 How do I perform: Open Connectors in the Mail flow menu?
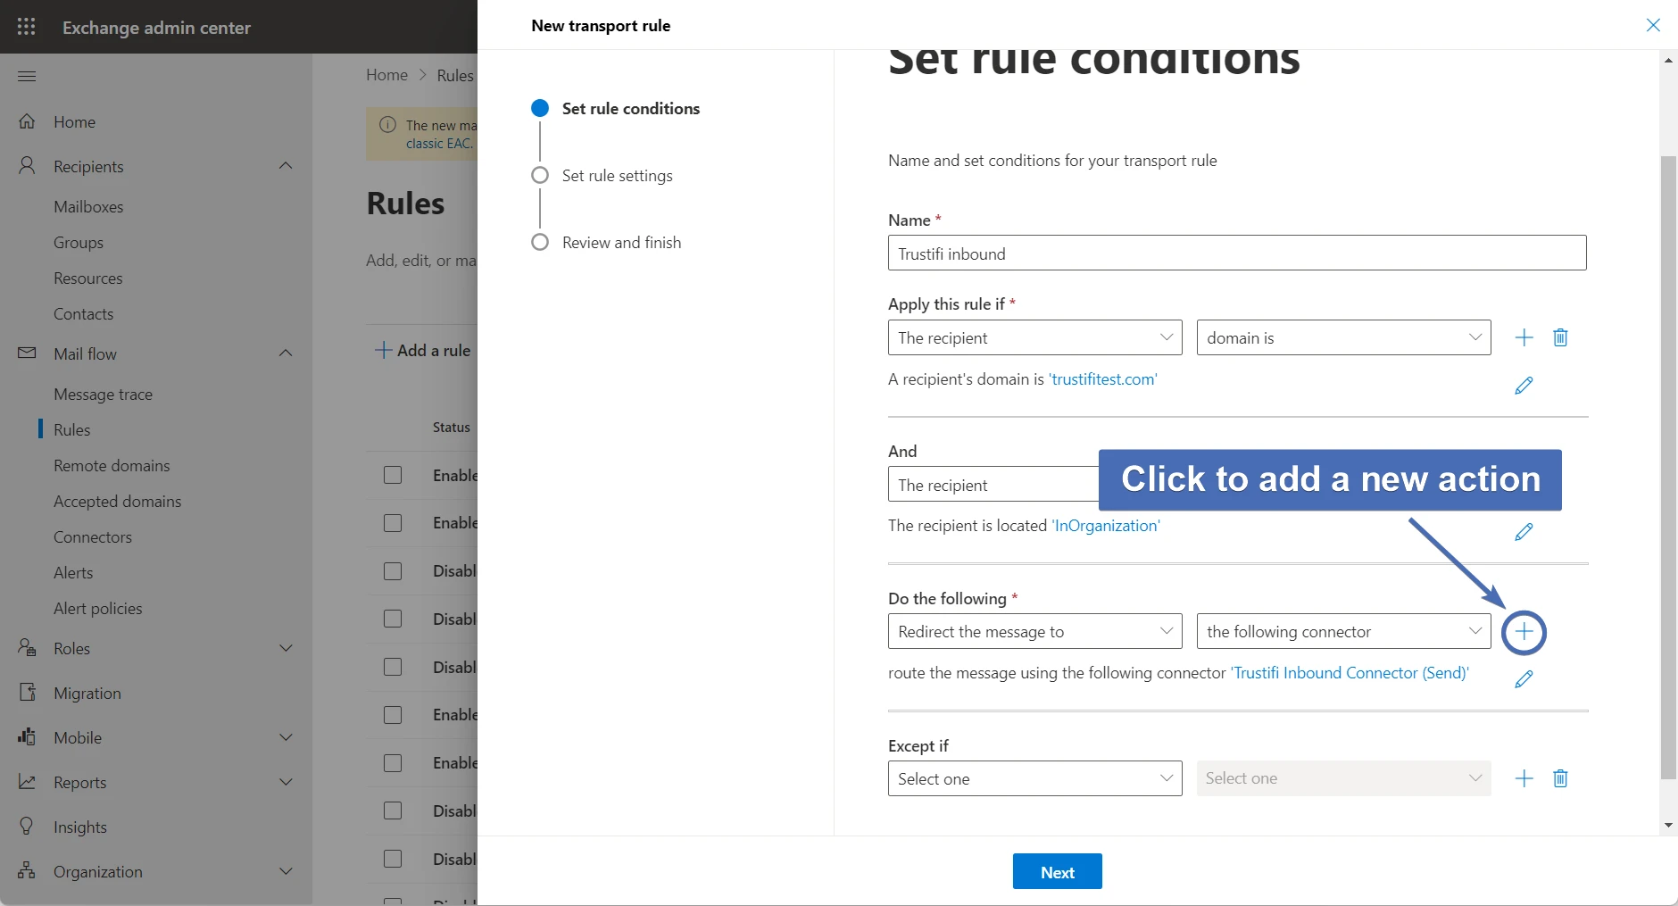click(x=93, y=537)
